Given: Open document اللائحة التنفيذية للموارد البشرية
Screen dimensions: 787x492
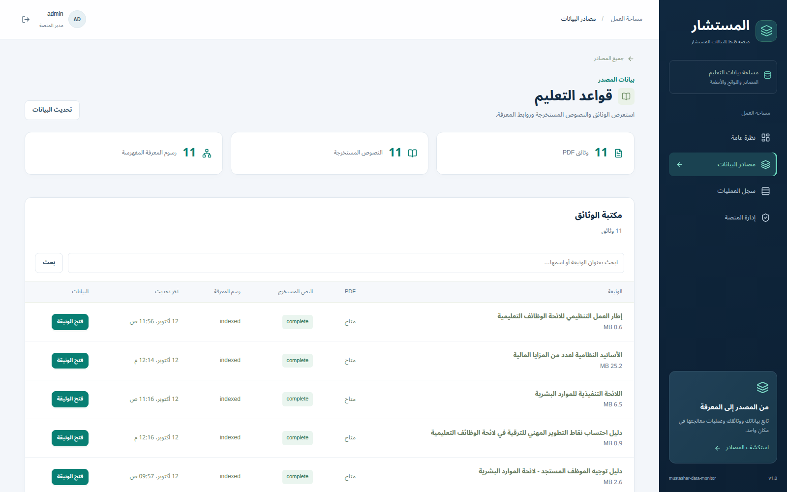Looking at the screenshot, I should [x=70, y=399].
